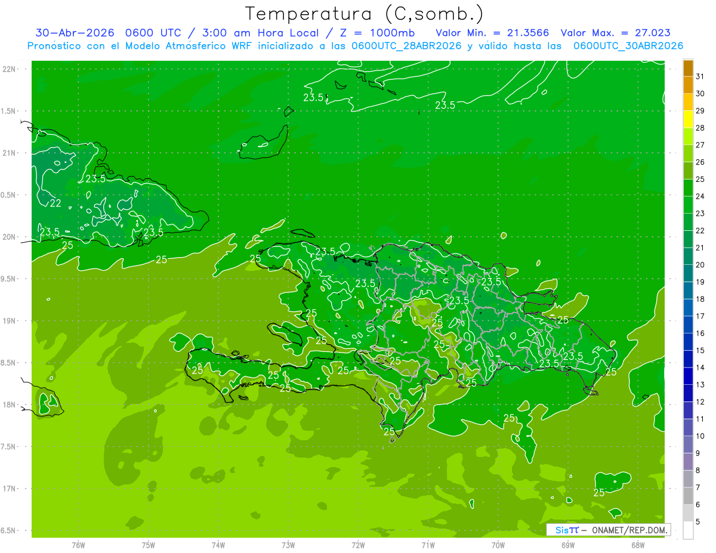
Task: Click the WRF model forecast description line
Action: pyautogui.click(x=356, y=46)
